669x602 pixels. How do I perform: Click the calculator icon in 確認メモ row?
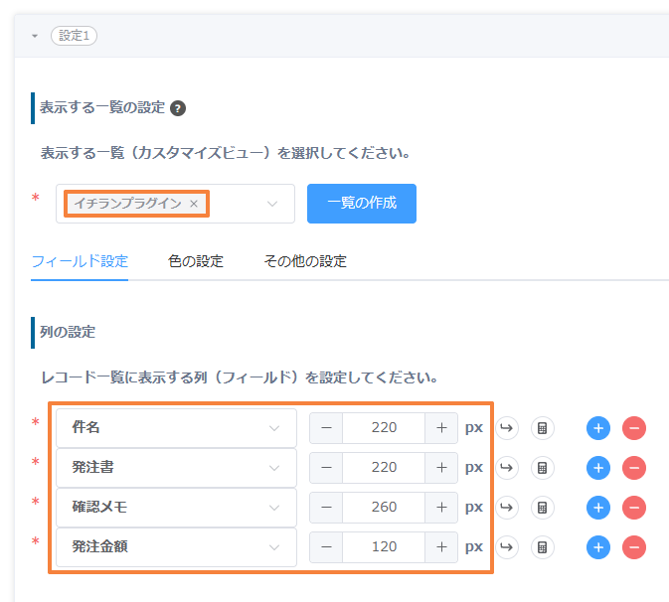[543, 508]
